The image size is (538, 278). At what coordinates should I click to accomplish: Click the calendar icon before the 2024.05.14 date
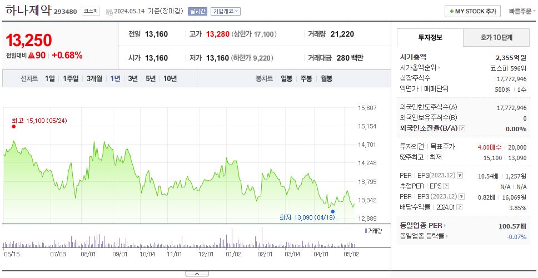pyautogui.click(x=109, y=12)
